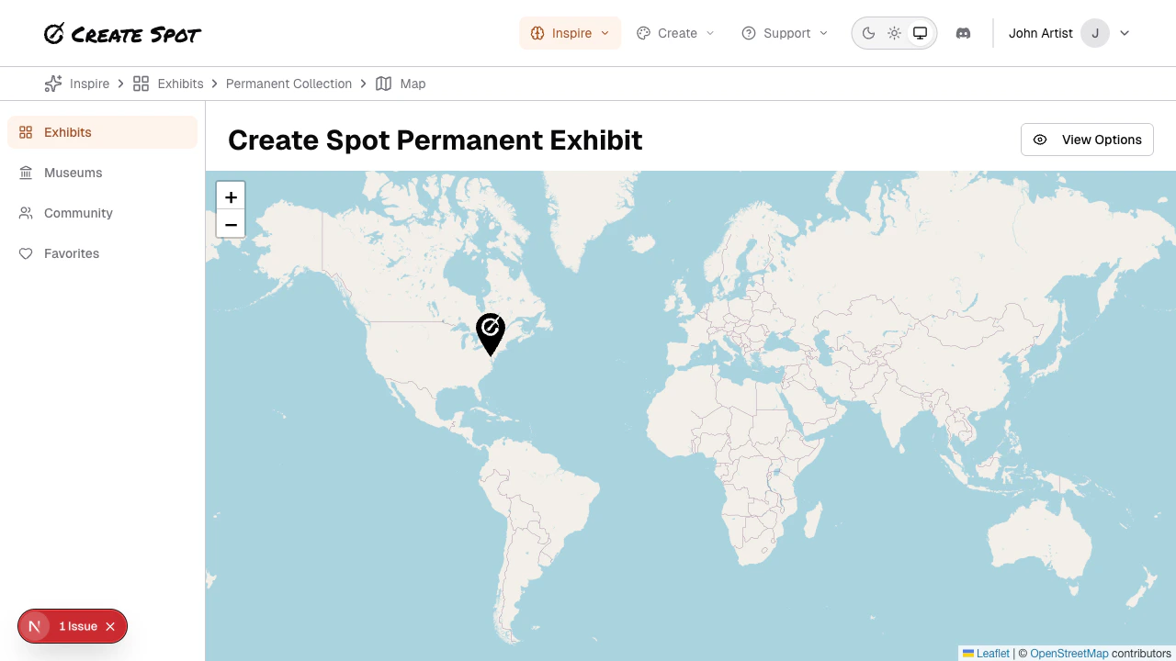Open the Community section in sidebar

(78, 213)
